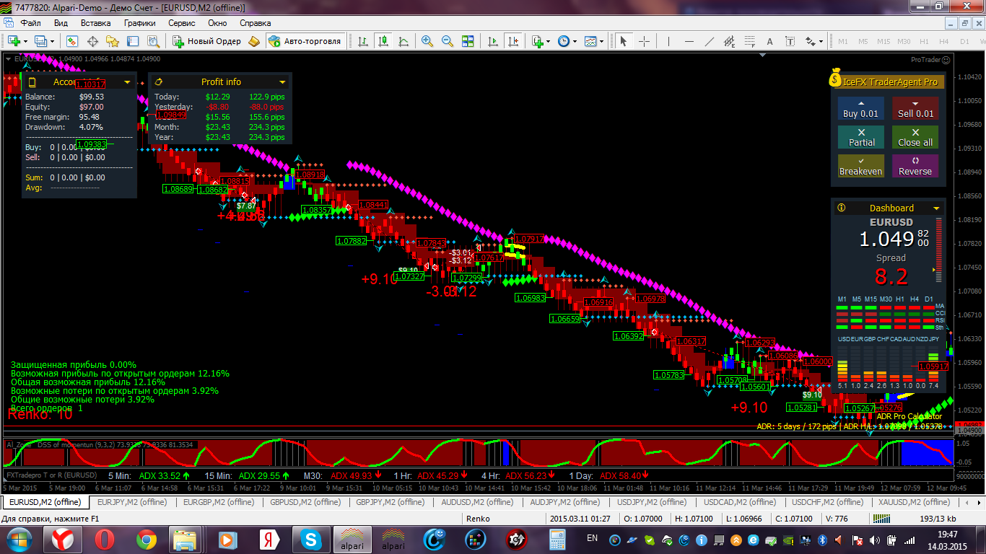Switch to M15 timeframe
The image size is (986, 554).
coord(884,41)
